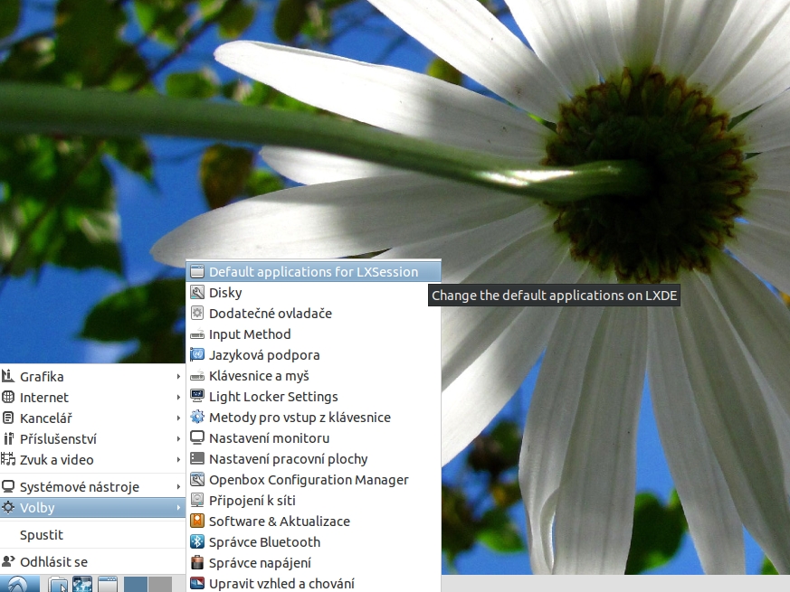Open Metody pro vstup z klávesnice

[299, 418]
